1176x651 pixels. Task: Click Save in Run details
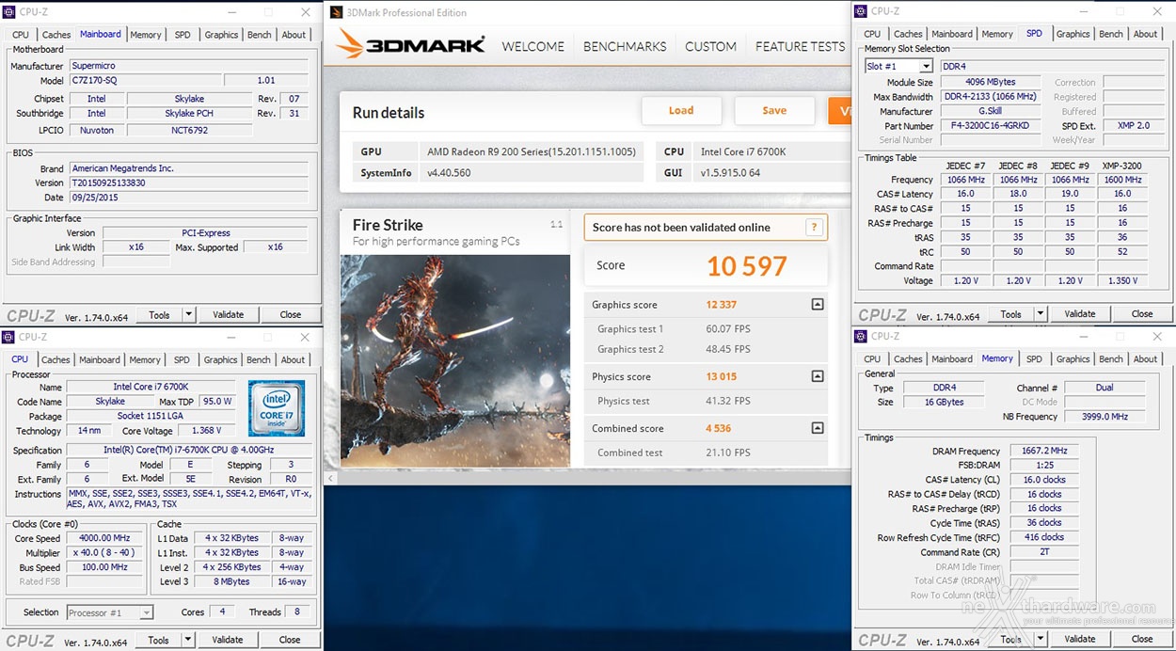tap(774, 110)
